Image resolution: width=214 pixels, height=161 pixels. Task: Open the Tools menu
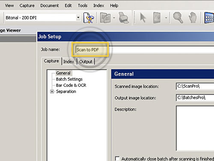(x=83, y=6)
